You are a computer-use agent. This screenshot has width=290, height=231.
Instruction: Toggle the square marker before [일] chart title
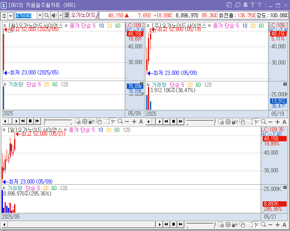(x=4, y=130)
